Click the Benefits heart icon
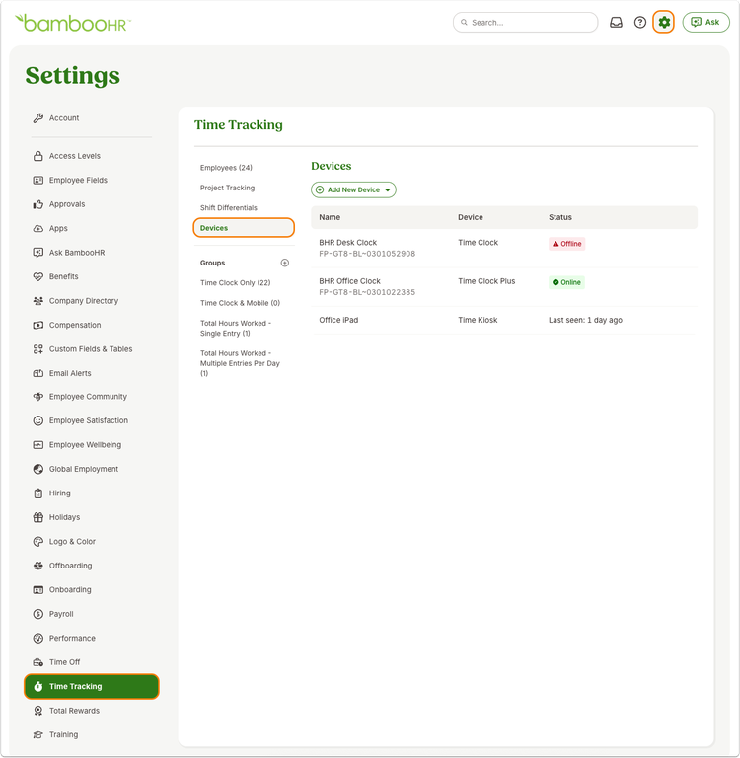The height and width of the screenshot is (758, 740). (38, 276)
